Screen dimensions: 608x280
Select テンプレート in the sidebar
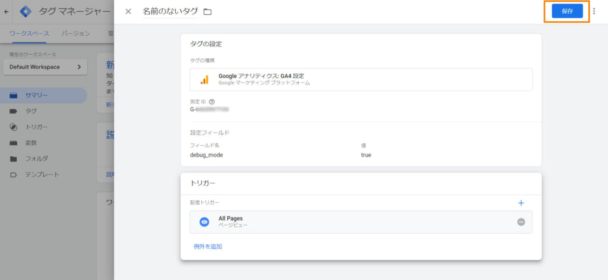pos(43,175)
